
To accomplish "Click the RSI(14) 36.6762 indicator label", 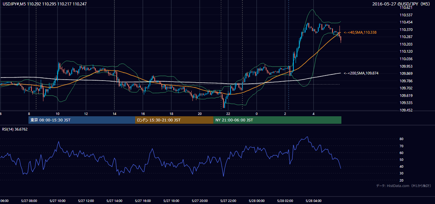I will click(15, 129).
